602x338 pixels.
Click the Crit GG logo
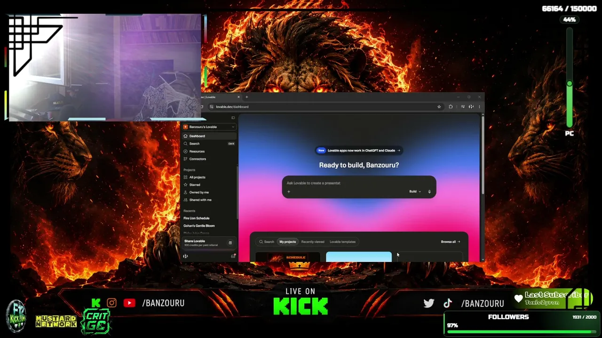pos(96,322)
